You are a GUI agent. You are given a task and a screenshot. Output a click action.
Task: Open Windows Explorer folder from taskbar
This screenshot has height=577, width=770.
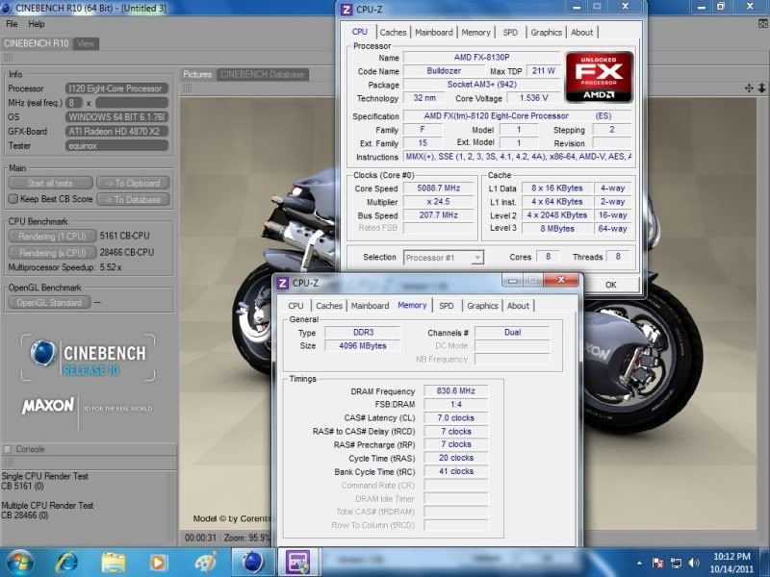pyautogui.click(x=114, y=563)
